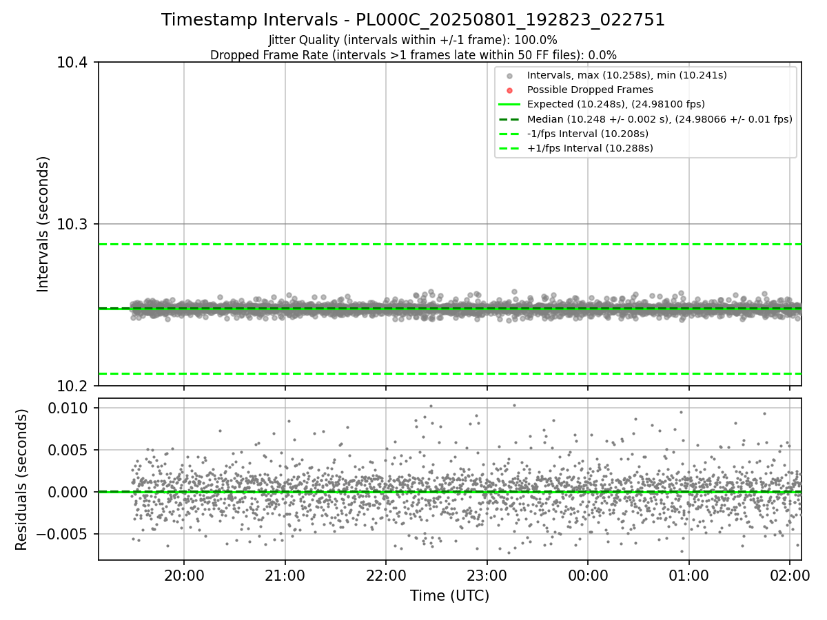Click legend entry "+1/fps Interval (10.288s)"
The height and width of the screenshot is (620, 827).
click(590, 148)
